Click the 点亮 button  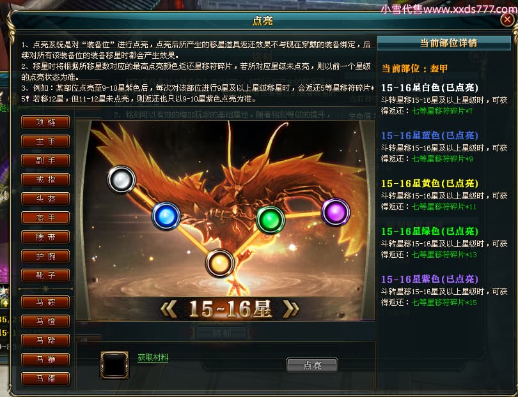(312, 365)
